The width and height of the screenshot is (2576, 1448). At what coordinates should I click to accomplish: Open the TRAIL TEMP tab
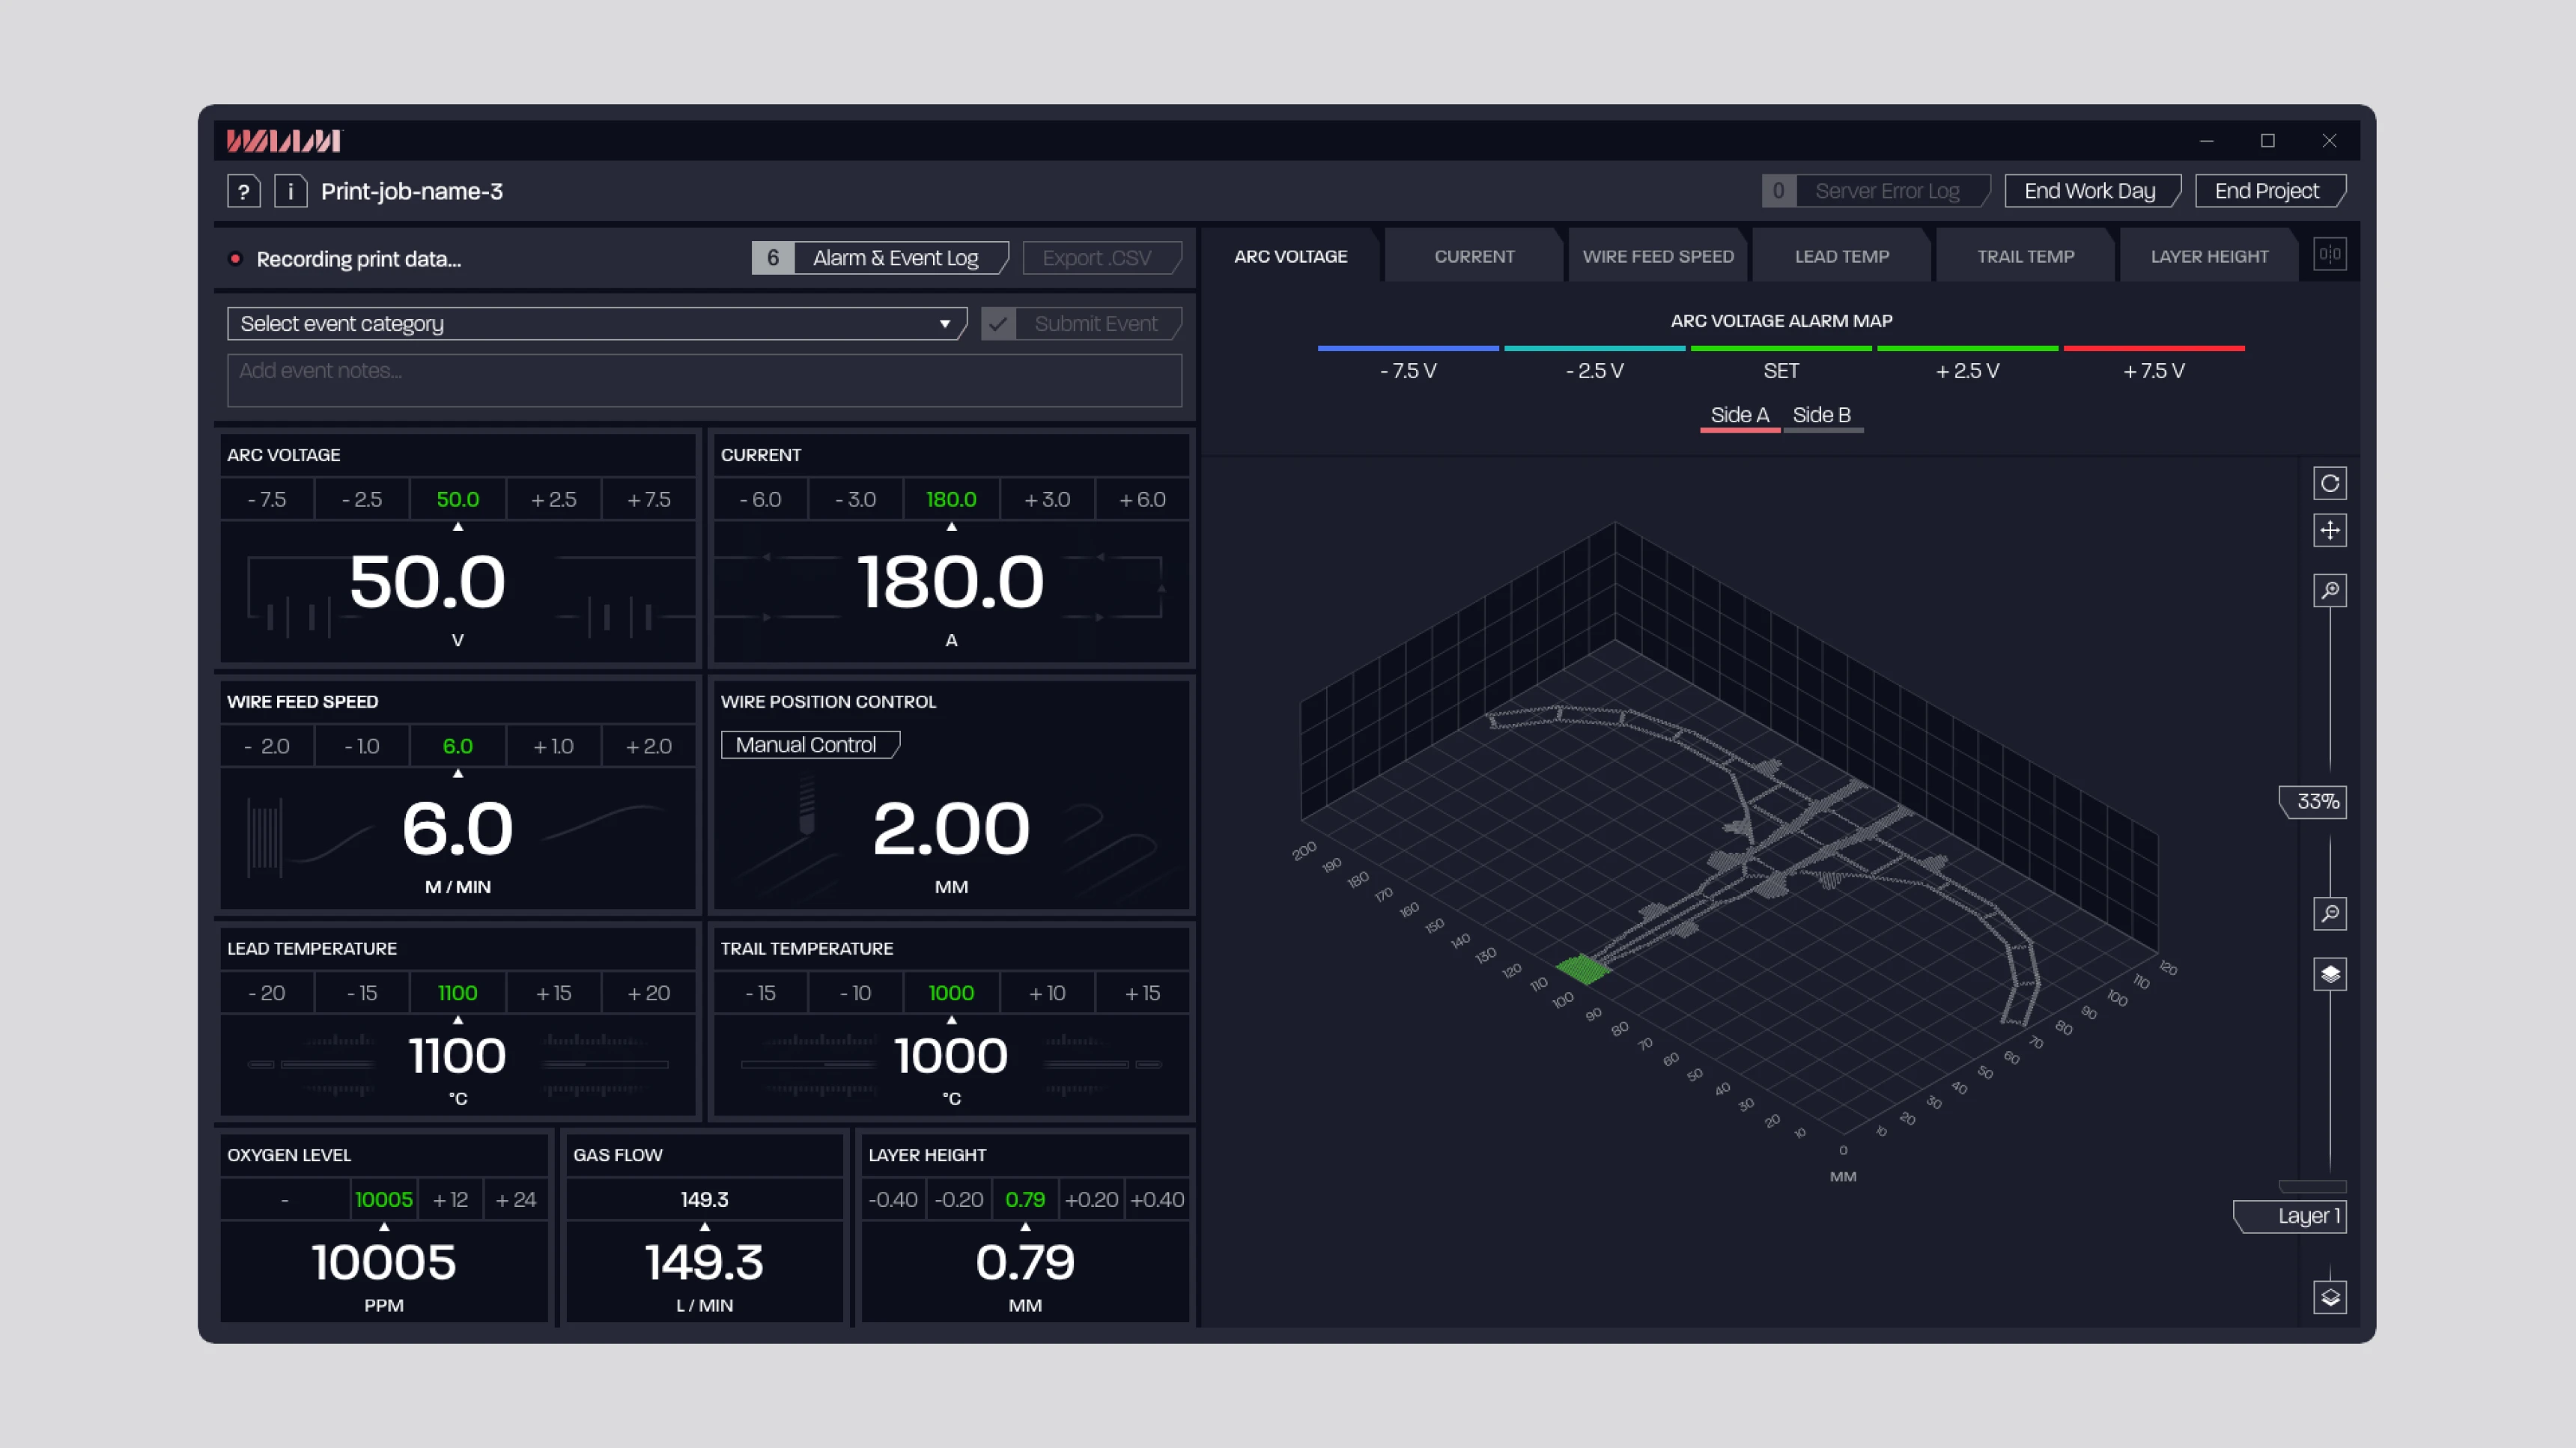pos(2025,255)
